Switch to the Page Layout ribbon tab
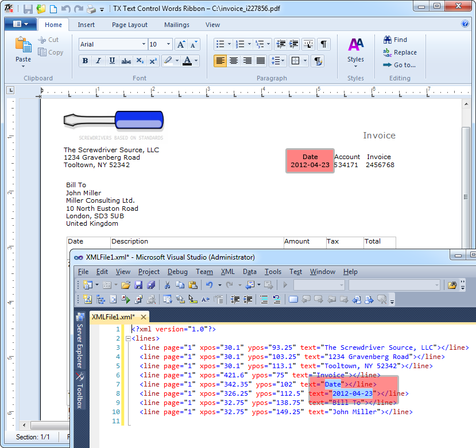The image size is (476, 448). point(130,25)
